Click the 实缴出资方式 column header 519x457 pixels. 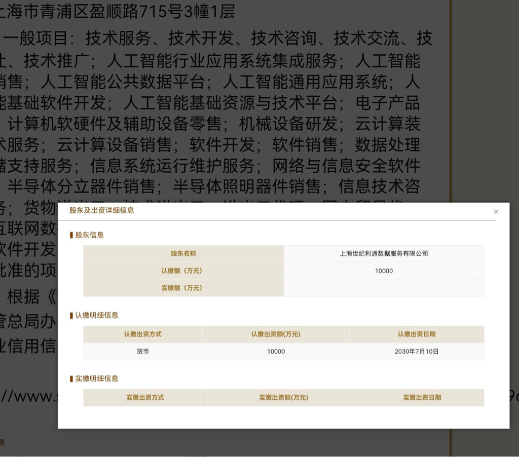(145, 397)
